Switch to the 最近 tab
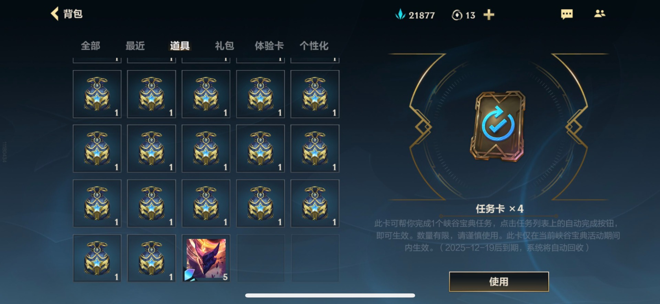 135,46
